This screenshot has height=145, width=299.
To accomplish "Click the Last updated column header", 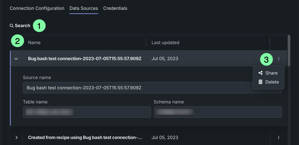I will point(165,42).
